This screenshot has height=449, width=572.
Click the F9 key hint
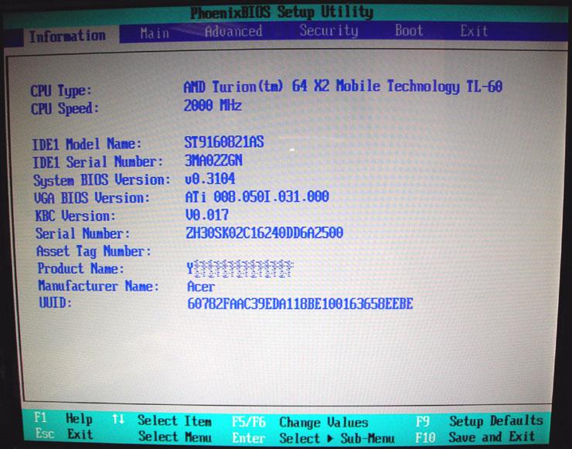423,422
